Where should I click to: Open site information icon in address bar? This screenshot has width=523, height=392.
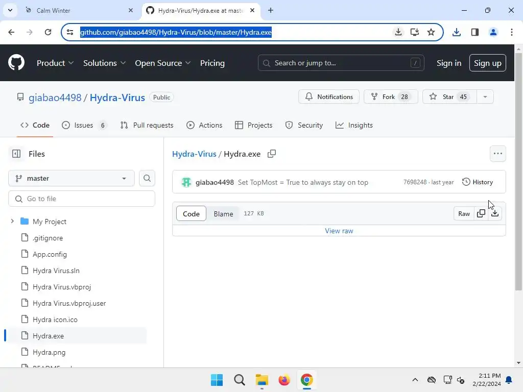(x=70, y=32)
